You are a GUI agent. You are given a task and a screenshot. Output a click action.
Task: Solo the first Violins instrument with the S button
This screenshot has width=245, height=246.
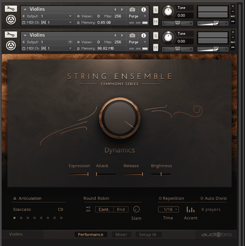[x=156, y=10]
